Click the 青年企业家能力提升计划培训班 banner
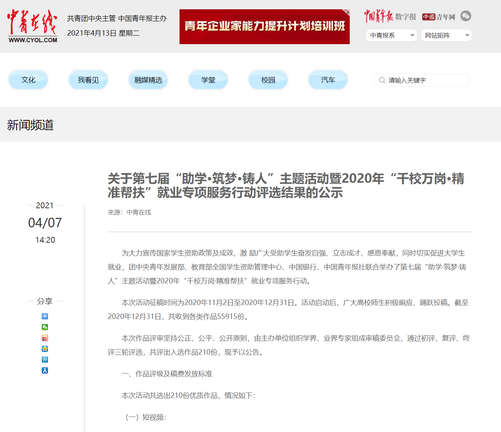The image size is (501, 432). (x=264, y=27)
